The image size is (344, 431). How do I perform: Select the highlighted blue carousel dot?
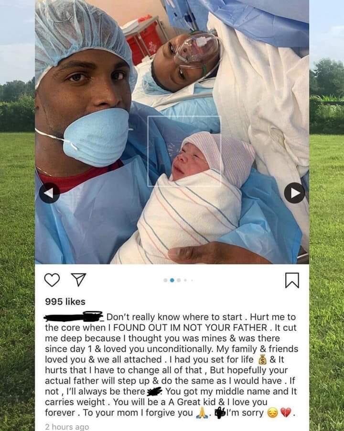tap(172, 280)
